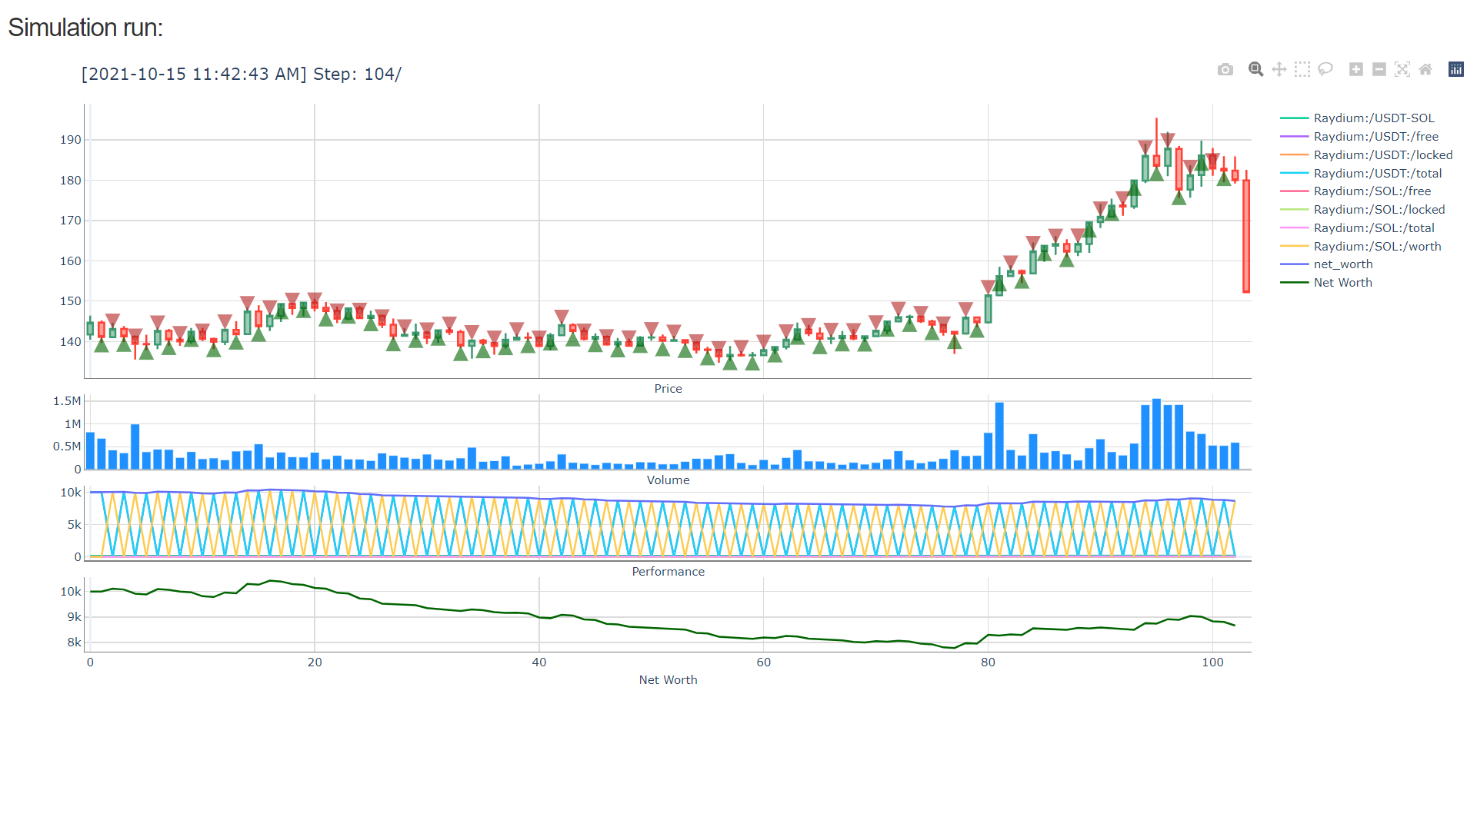Hide the Raydium:/SOL:/worth trace
Image resolution: width=1477 pixels, height=830 pixels.
(1377, 247)
